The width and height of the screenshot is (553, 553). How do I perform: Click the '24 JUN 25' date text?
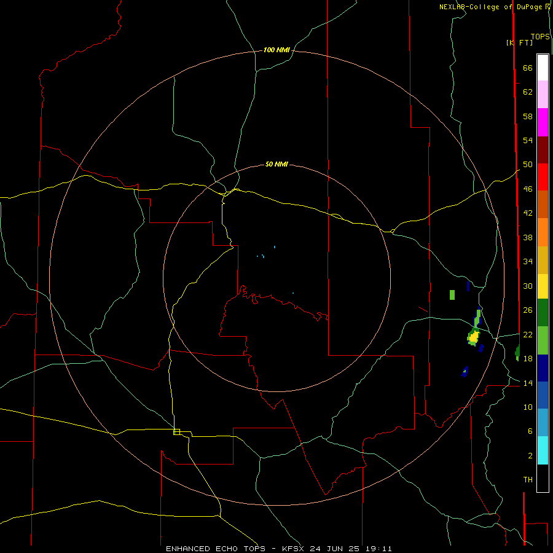(x=335, y=549)
